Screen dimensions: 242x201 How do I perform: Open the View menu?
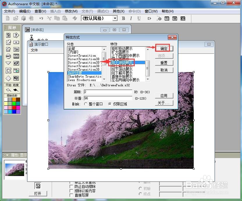point(40,11)
